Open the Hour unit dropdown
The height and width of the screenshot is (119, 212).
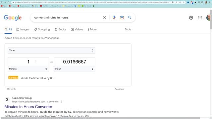click(x=75, y=69)
